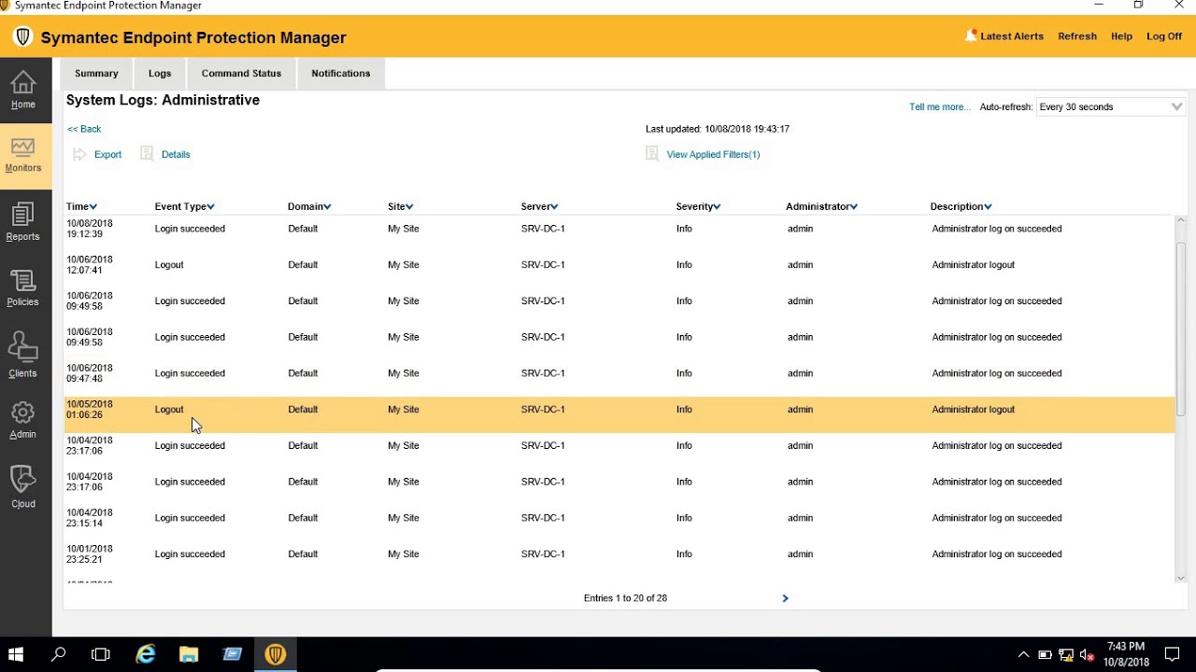Click the View Applied Filters icon

[652, 154]
